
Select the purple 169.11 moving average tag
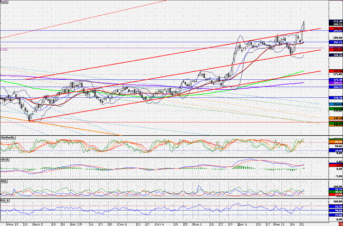point(336,83)
